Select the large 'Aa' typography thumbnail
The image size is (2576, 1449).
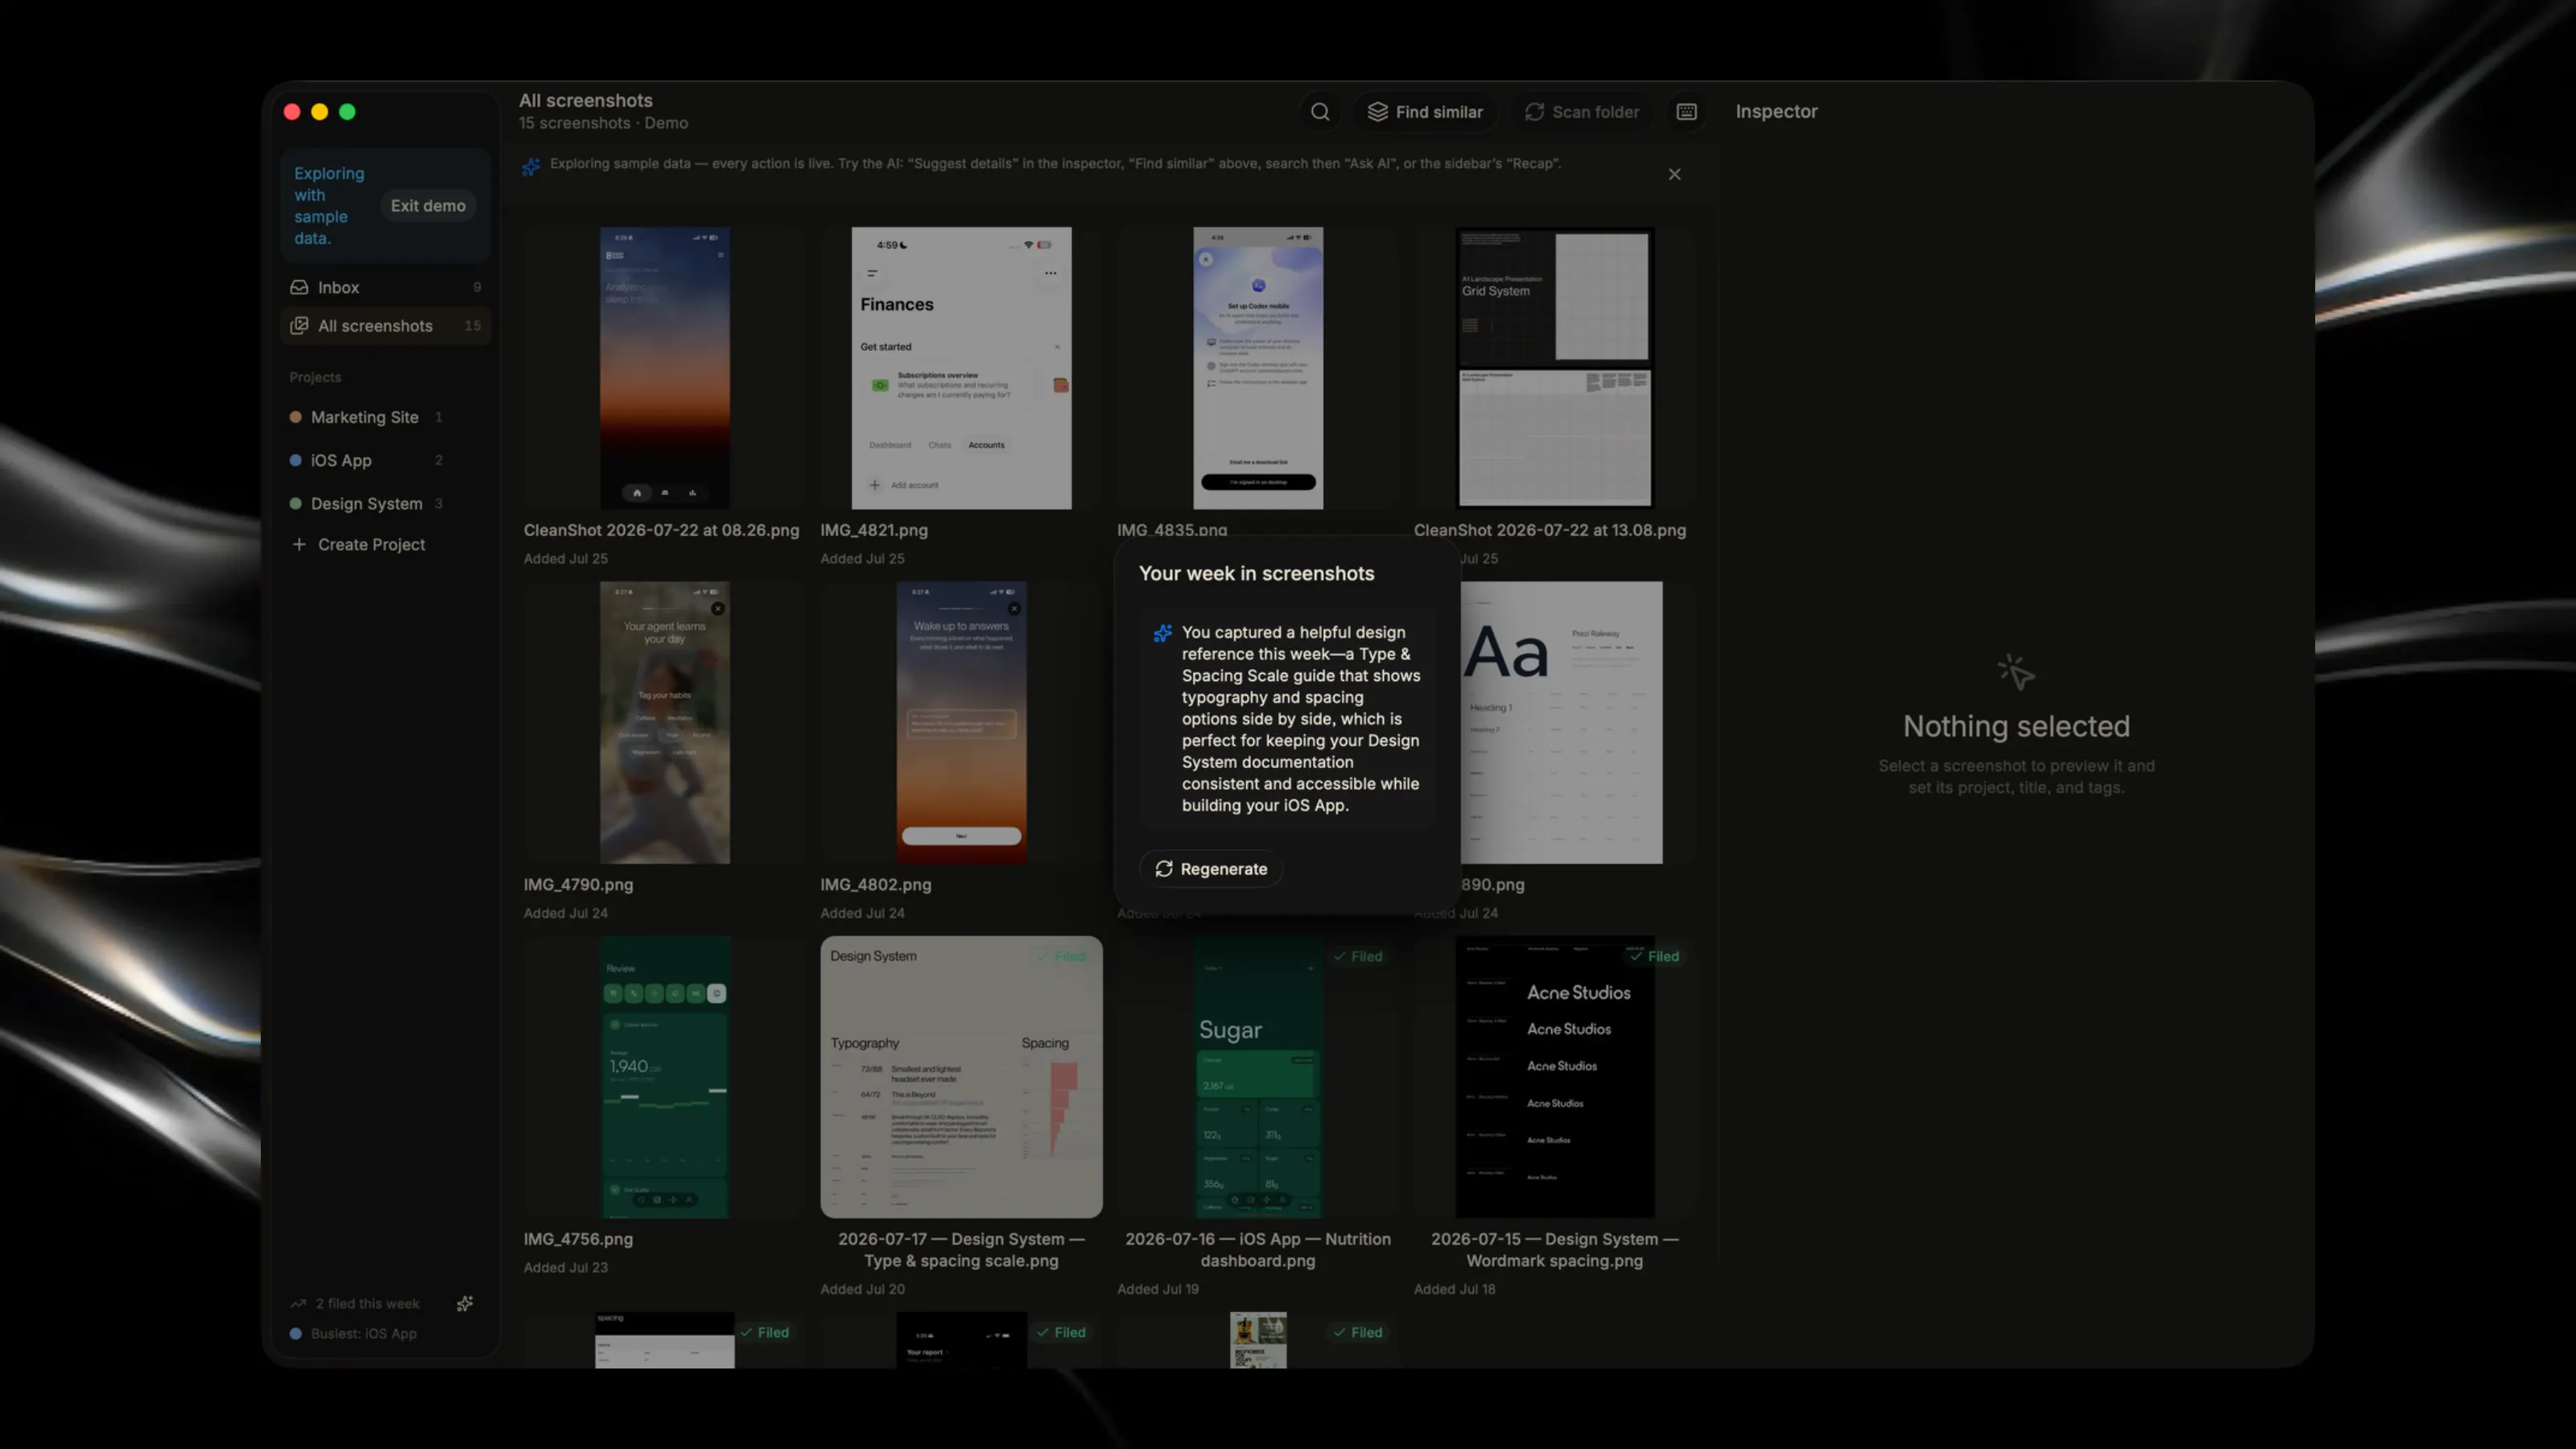click(1561, 722)
